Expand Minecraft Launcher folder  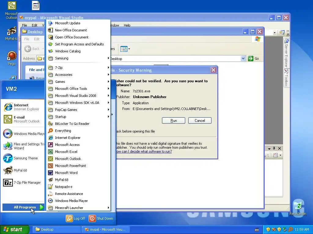tap(78, 208)
